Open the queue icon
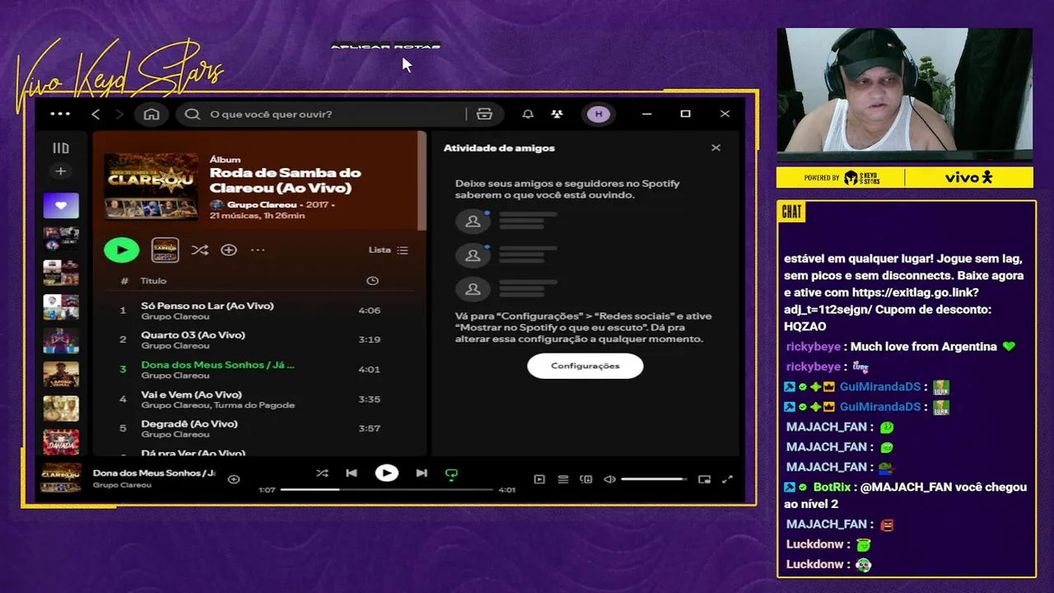 coord(563,479)
